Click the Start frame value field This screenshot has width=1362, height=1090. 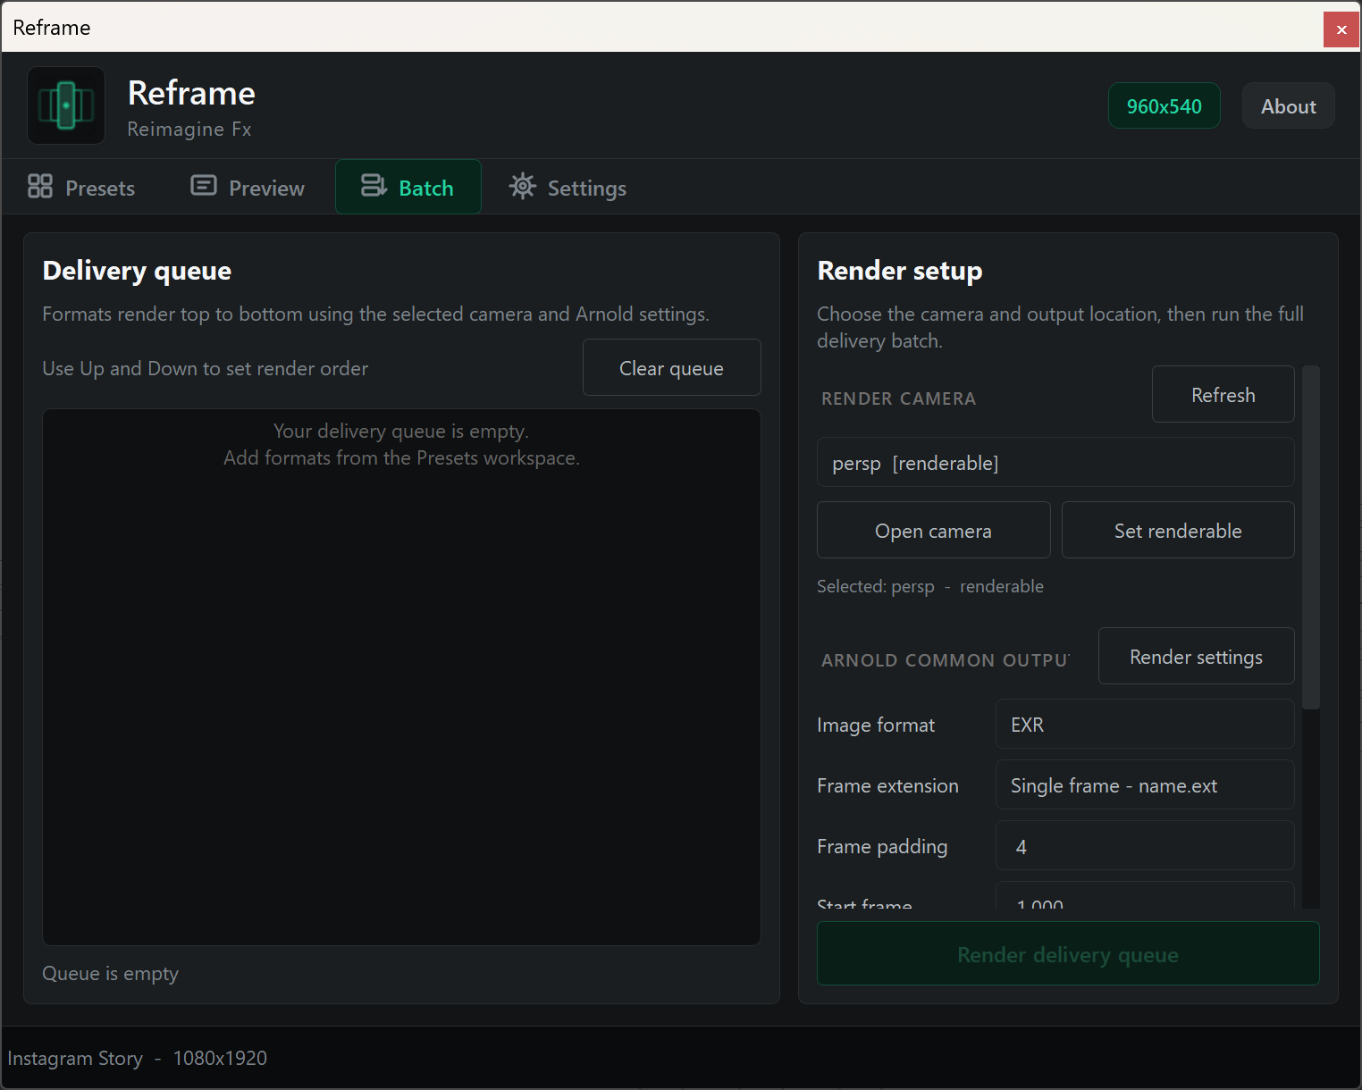click(1145, 896)
